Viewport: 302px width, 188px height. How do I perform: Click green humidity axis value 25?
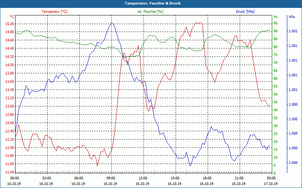point(276,134)
